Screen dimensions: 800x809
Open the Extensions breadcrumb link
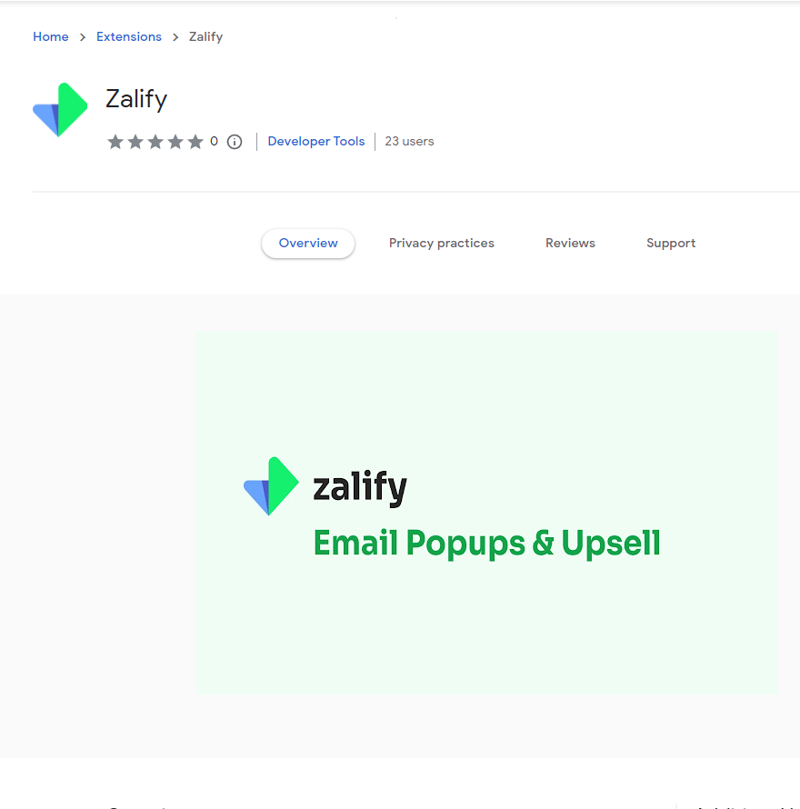(x=129, y=37)
